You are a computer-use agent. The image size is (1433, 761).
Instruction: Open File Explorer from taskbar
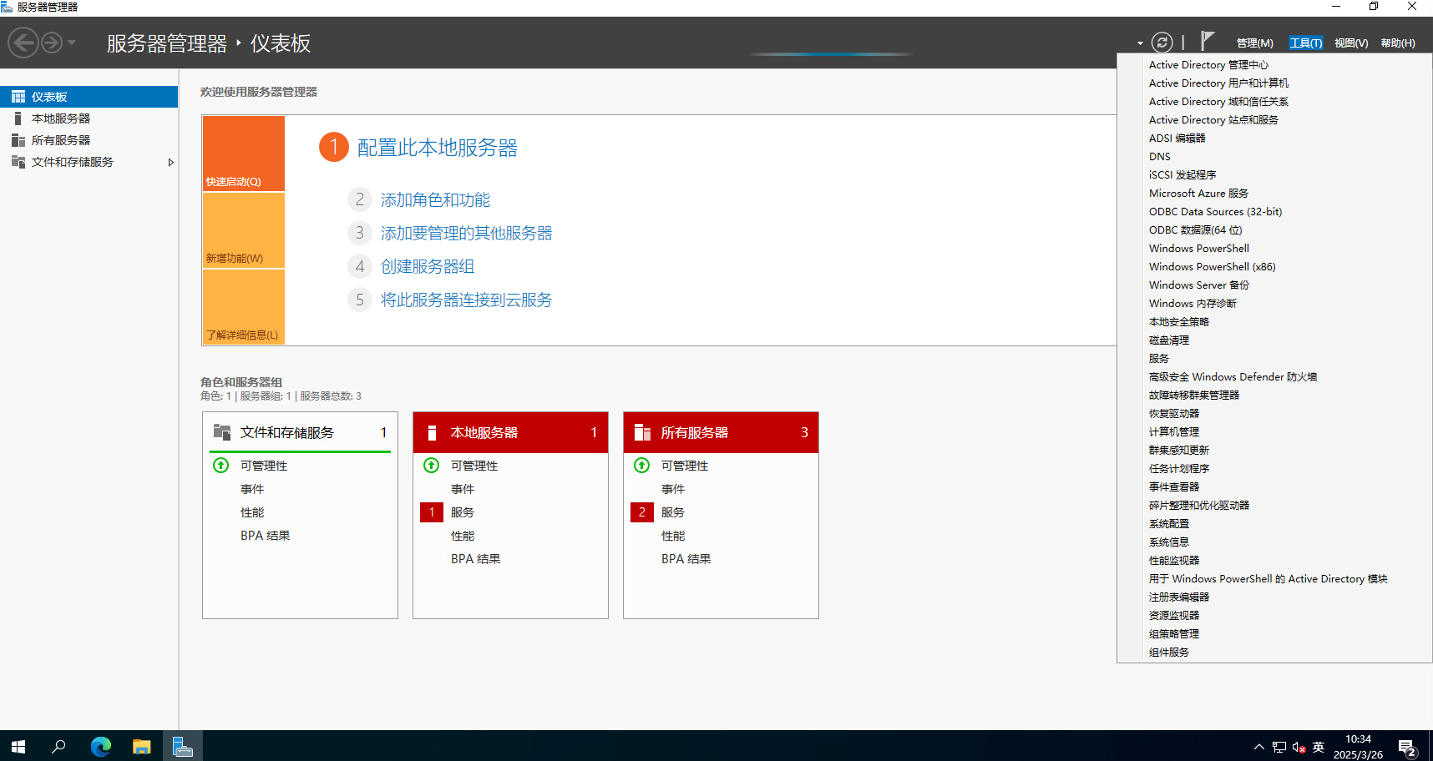[141, 746]
